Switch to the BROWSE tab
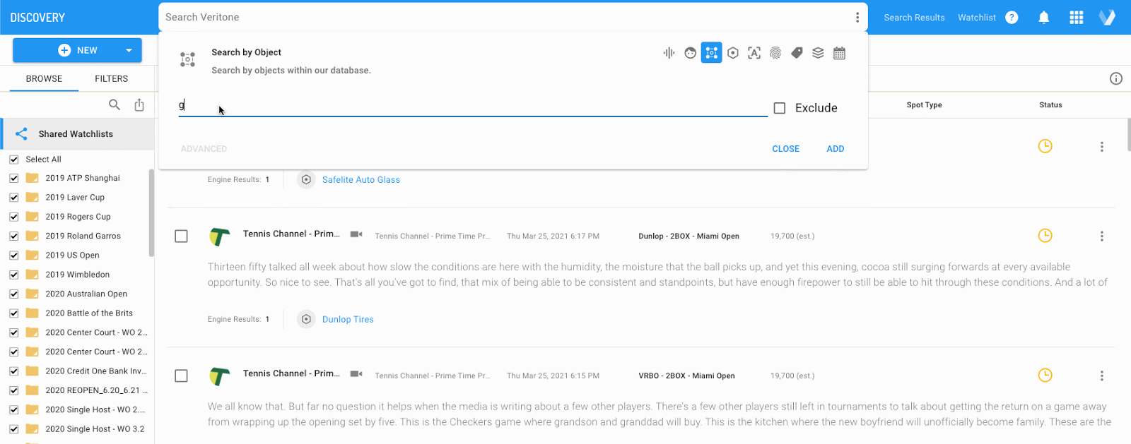1131x444 pixels. point(44,78)
